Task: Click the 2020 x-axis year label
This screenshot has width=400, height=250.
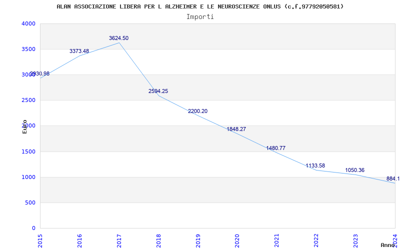Action: [x=237, y=240]
